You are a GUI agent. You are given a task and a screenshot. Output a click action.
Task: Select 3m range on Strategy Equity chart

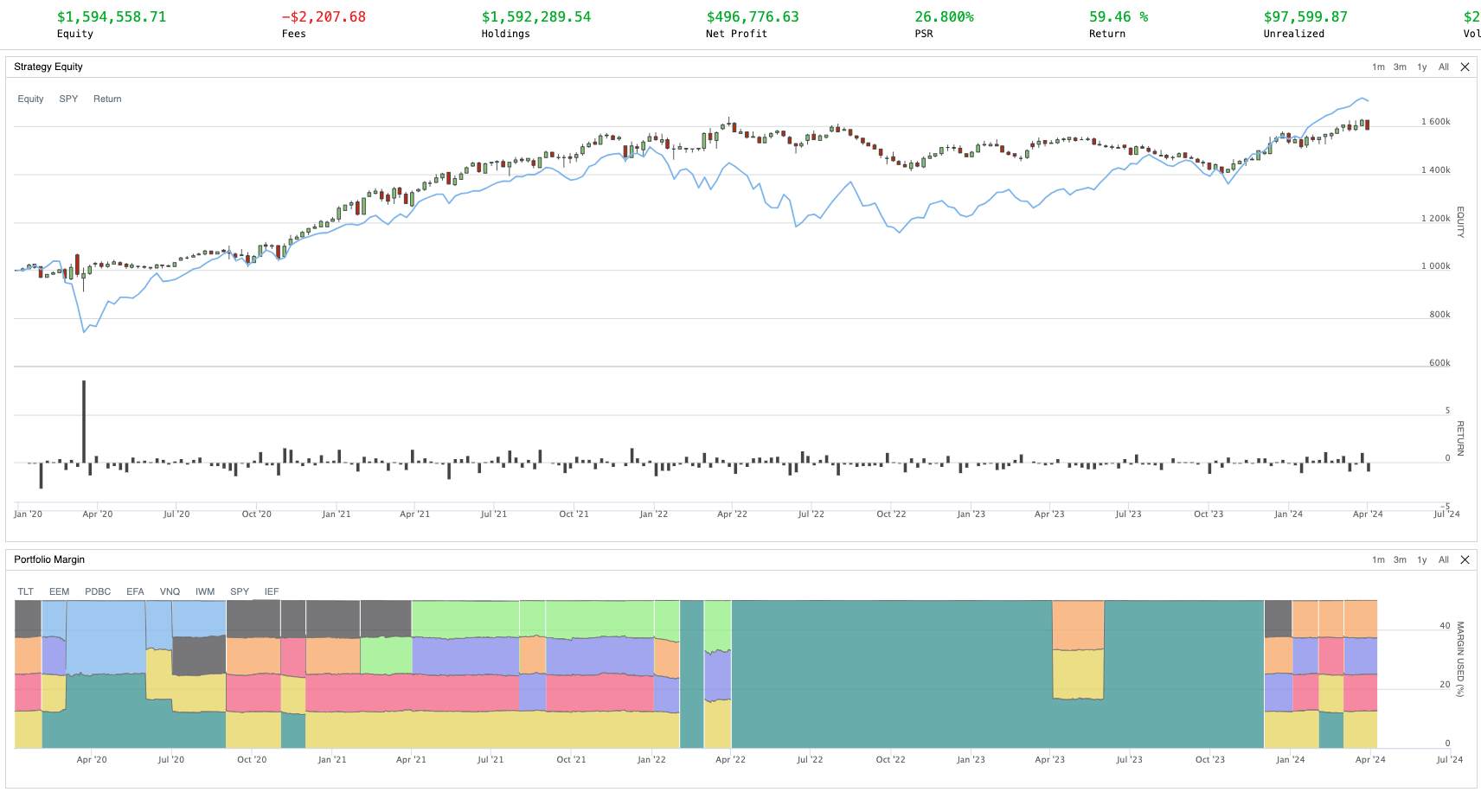coord(1400,67)
